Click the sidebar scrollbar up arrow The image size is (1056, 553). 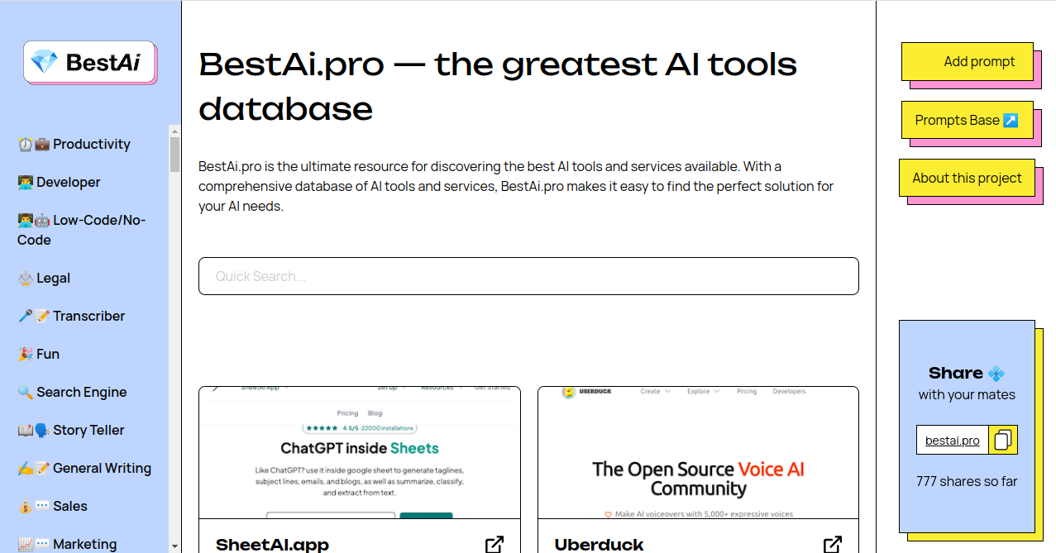click(x=174, y=131)
